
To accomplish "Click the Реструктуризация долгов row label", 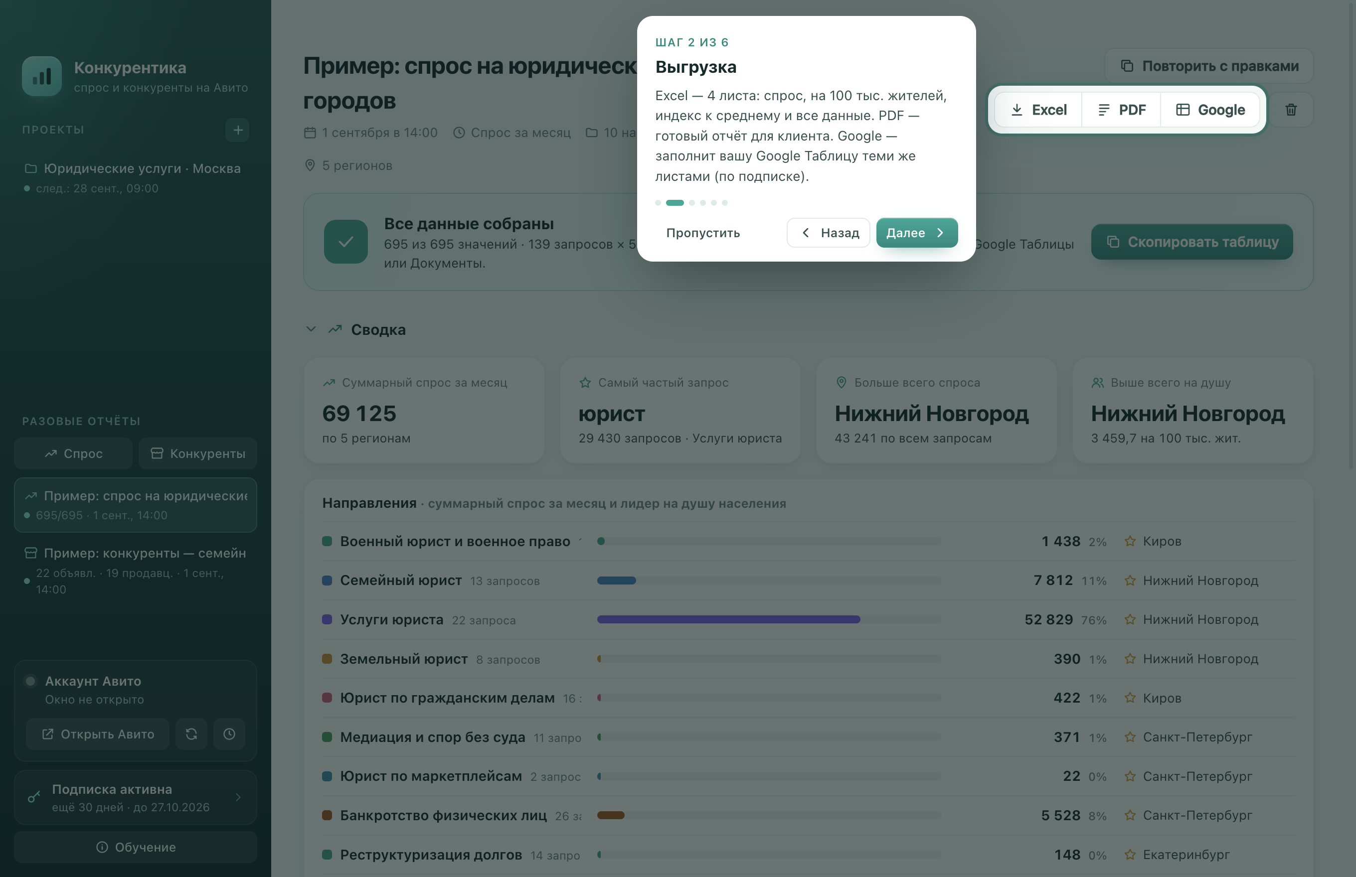I will point(431,854).
